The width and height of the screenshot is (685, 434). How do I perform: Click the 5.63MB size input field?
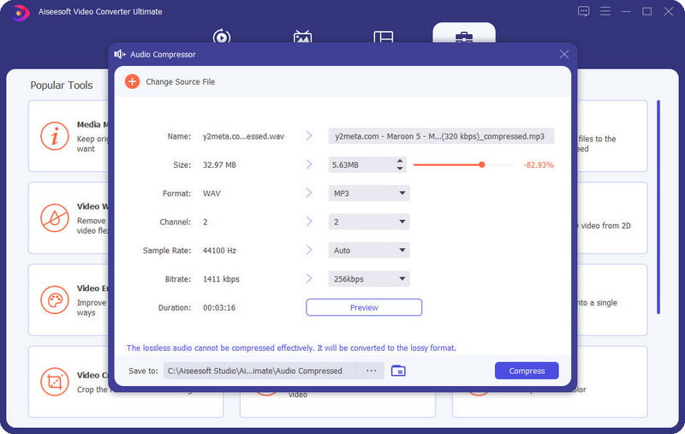tap(361, 164)
